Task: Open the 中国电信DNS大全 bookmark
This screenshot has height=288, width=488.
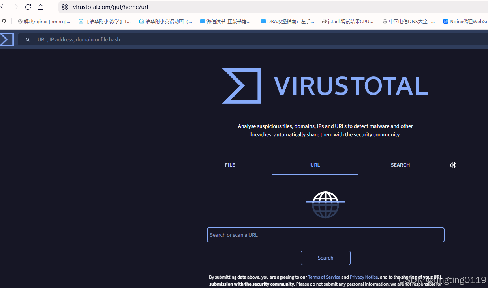Action: tap(409, 22)
